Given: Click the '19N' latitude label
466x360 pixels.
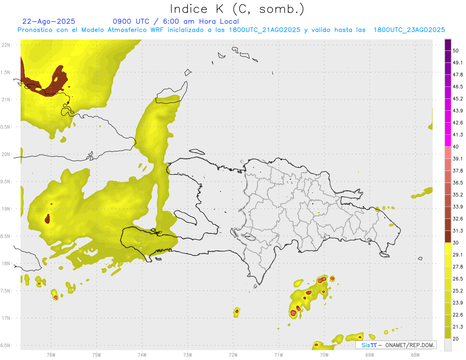Looking at the screenshot, I should click(x=6, y=209).
